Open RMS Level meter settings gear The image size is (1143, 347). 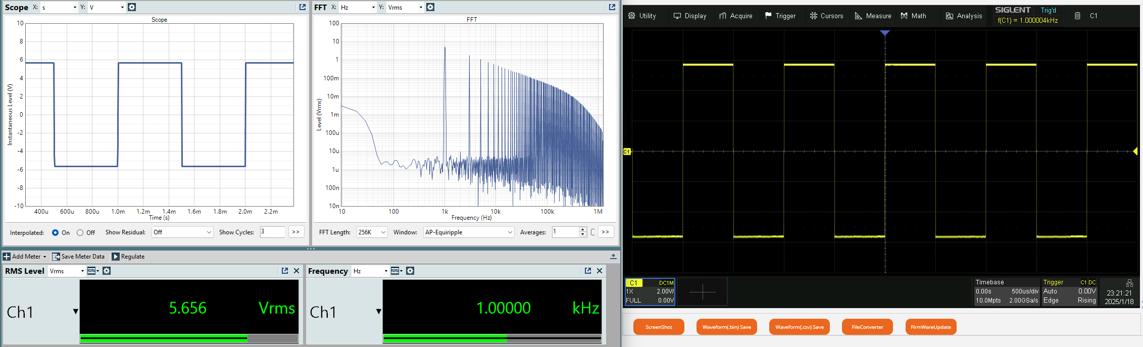(x=107, y=271)
